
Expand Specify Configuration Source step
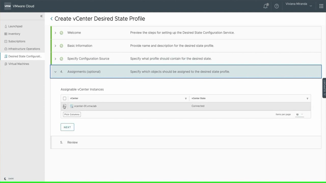[55, 59]
